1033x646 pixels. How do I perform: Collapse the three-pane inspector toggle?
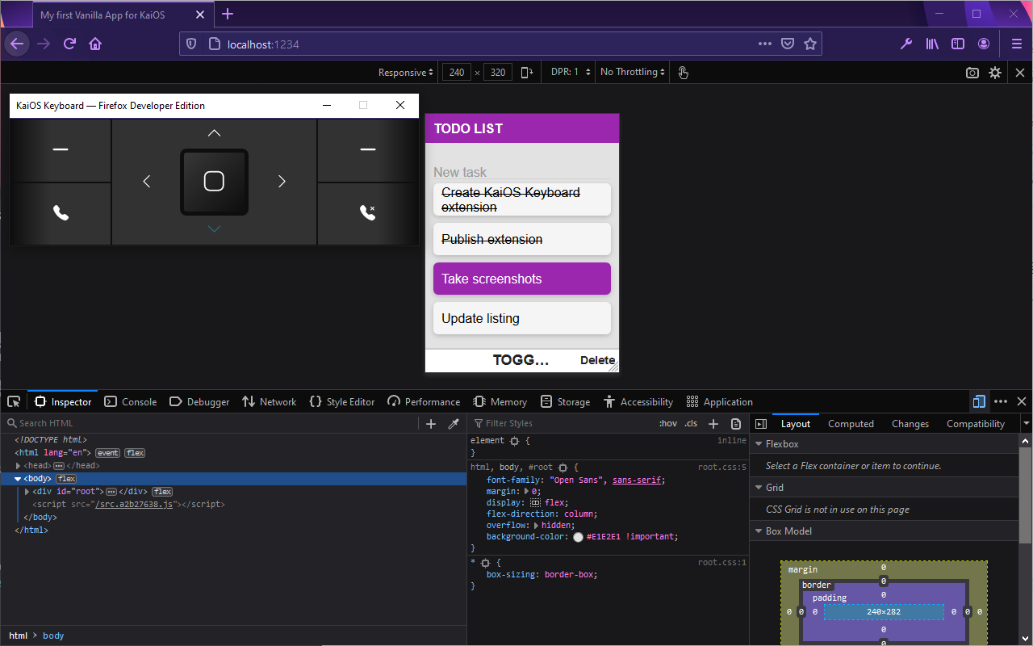click(x=760, y=423)
